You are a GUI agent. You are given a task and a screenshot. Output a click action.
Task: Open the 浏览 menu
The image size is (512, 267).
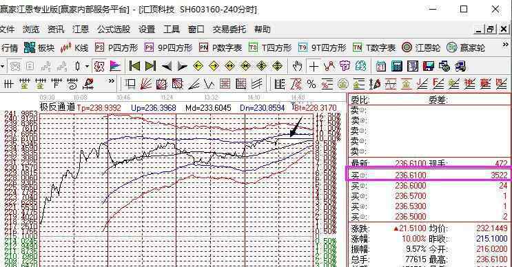pyautogui.click(x=31, y=30)
